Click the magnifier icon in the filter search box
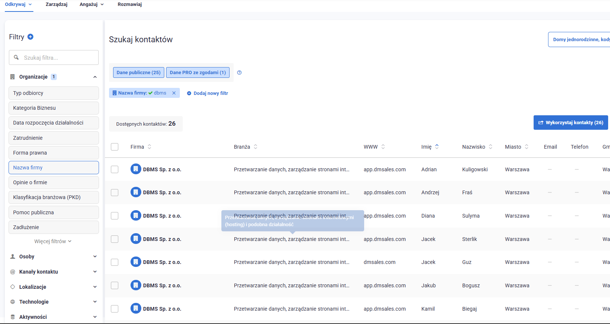 pos(16,57)
